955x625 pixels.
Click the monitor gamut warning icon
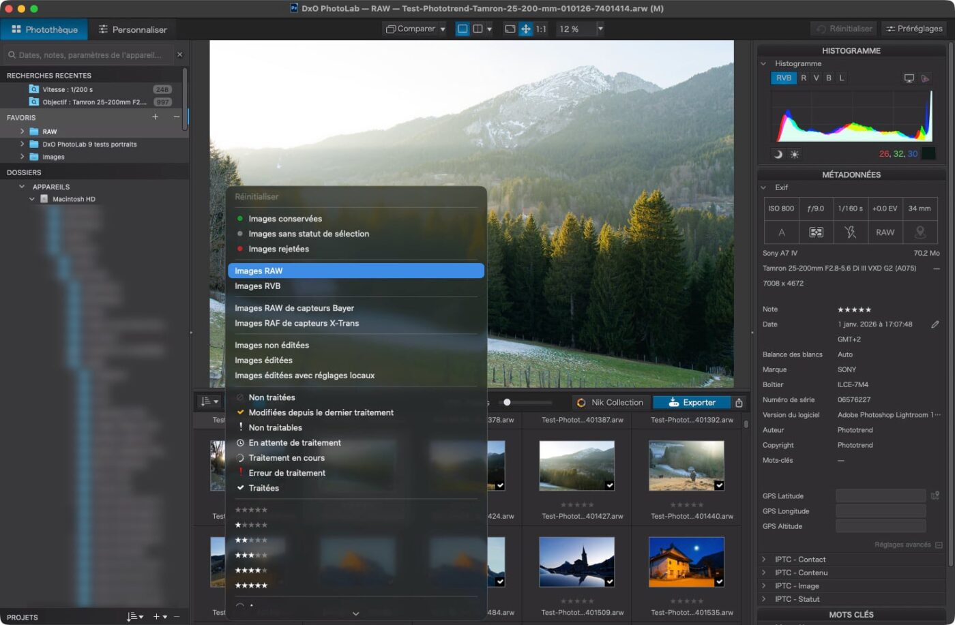coord(909,78)
